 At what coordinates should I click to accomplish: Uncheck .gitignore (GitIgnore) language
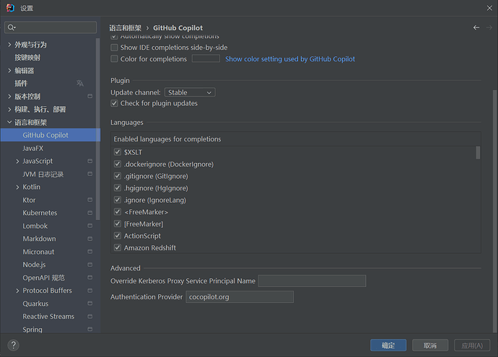(x=118, y=176)
